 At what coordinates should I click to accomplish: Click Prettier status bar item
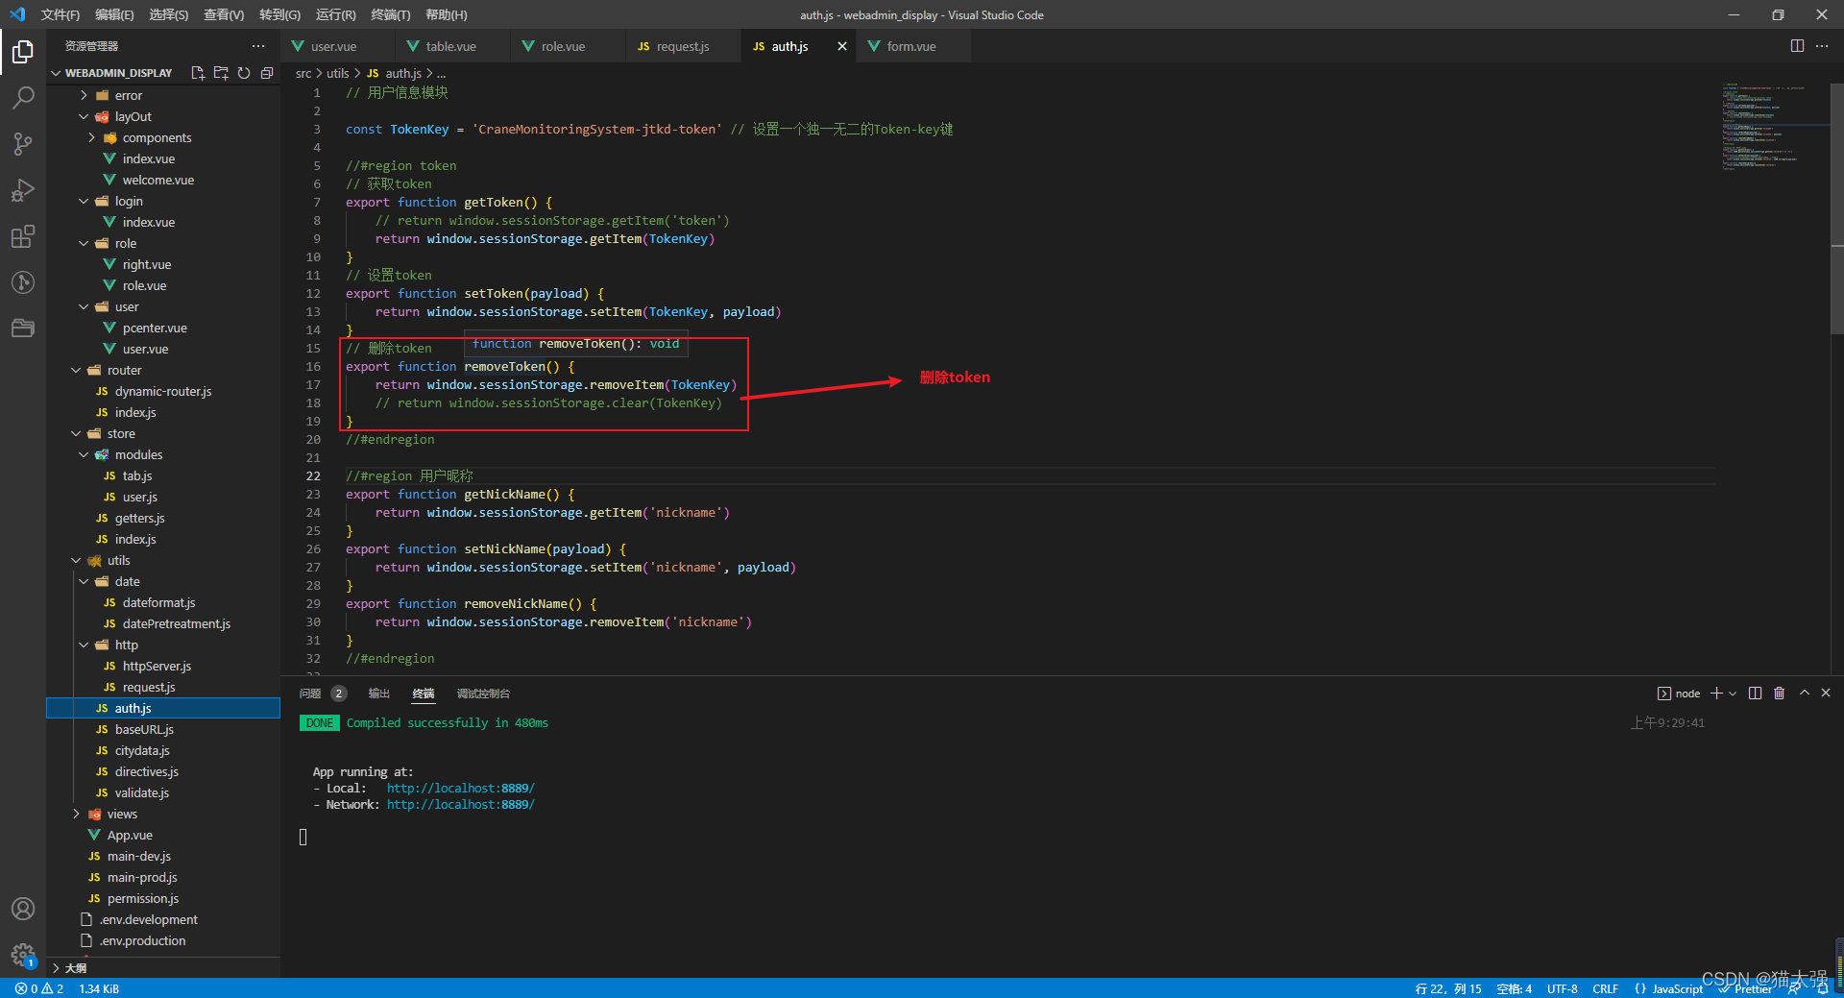pyautogui.click(x=1746, y=988)
